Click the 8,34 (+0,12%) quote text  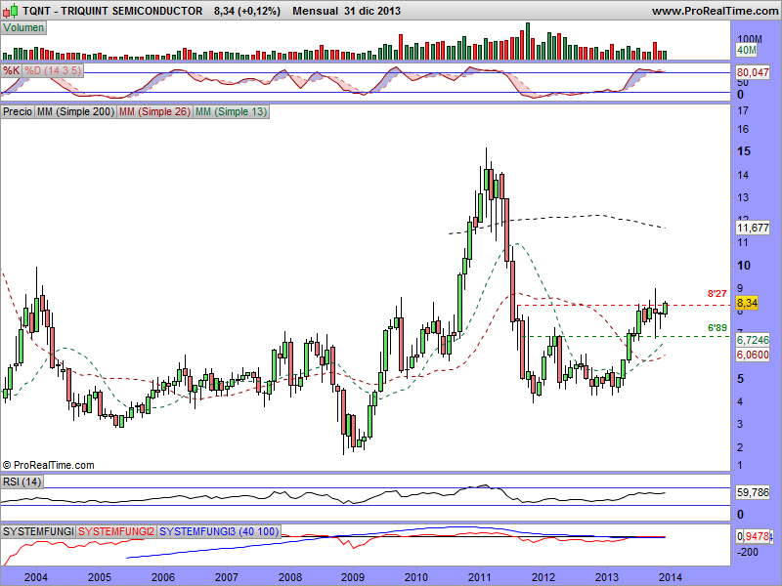[x=247, y=11]
